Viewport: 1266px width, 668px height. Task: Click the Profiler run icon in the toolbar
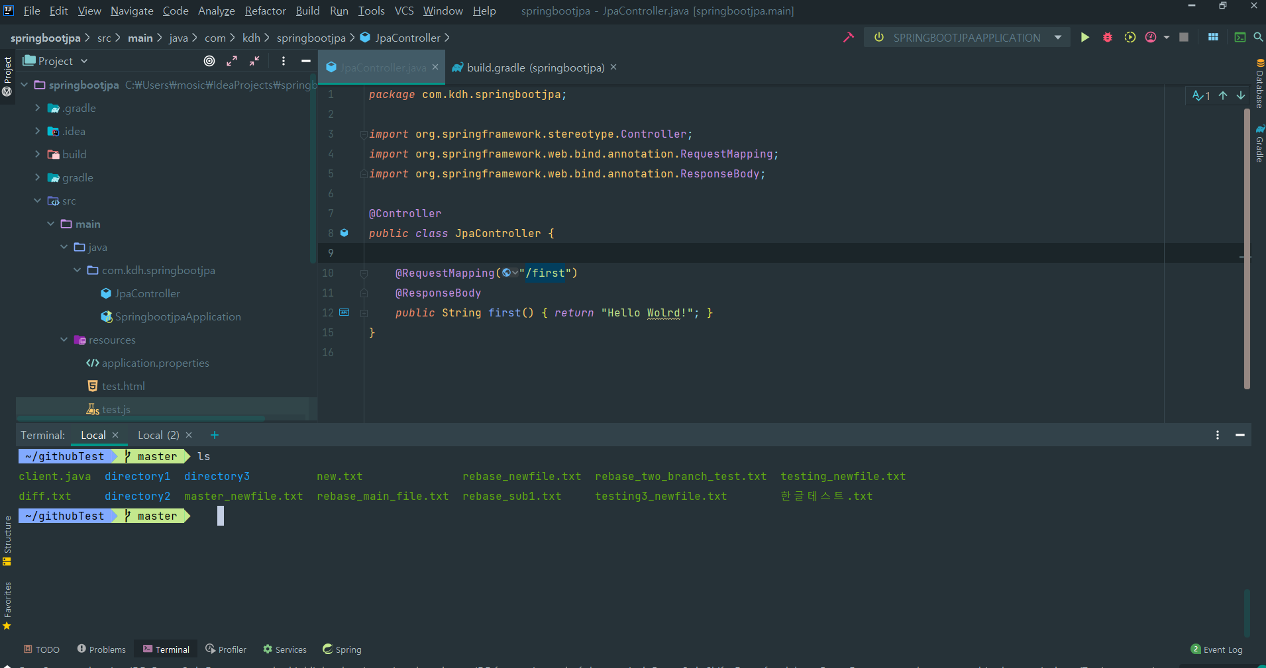click(x=1151, y=38)
